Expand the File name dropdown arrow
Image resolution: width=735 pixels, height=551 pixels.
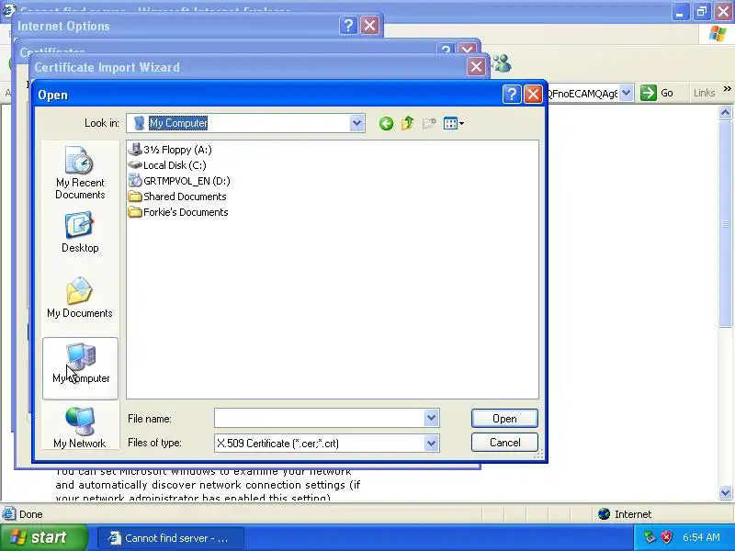[x=431, y=418]
